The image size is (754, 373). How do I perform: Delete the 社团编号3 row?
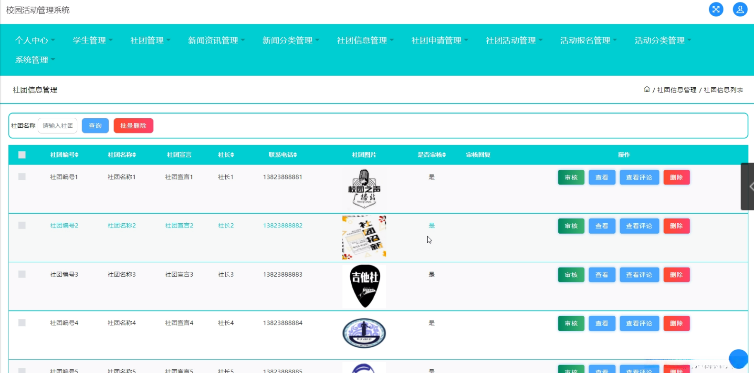click(x=677, y=275)
